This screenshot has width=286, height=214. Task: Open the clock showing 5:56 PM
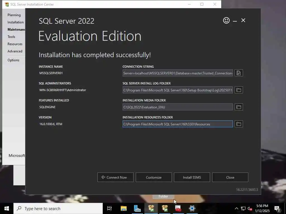(x=262, y=208)
